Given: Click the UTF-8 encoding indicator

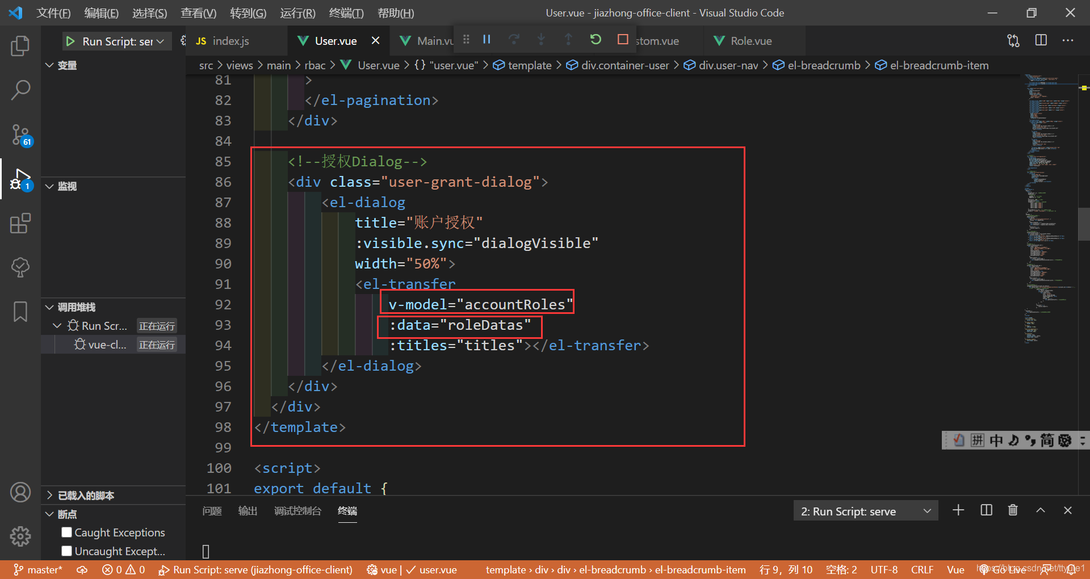Looking at the screenshot, I should pyautogui.click(x=884, y=569).
